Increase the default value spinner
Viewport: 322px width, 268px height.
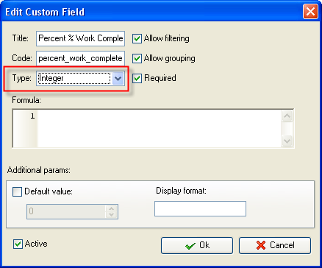pos(112,208)
